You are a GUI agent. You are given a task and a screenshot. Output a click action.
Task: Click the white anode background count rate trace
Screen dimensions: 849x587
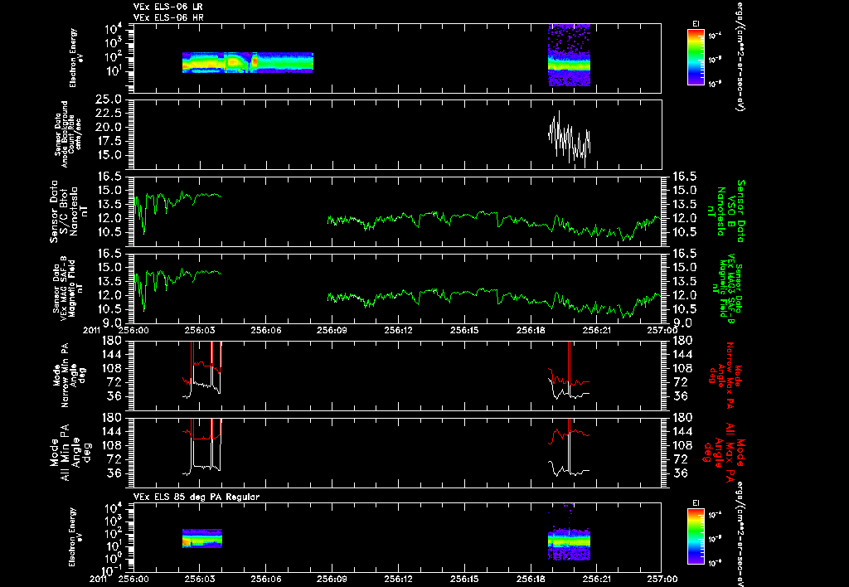coord(569,138)
